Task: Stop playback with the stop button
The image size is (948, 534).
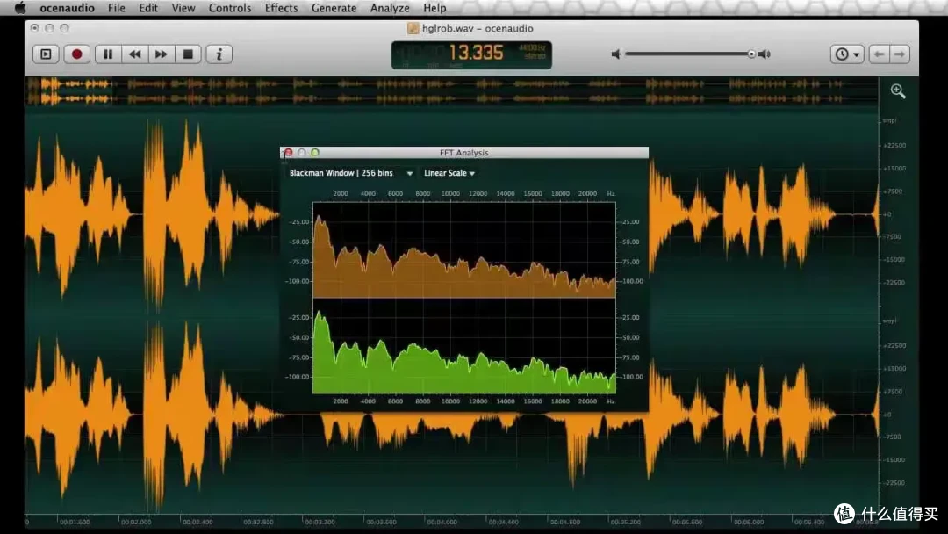Action: [188, 54]
